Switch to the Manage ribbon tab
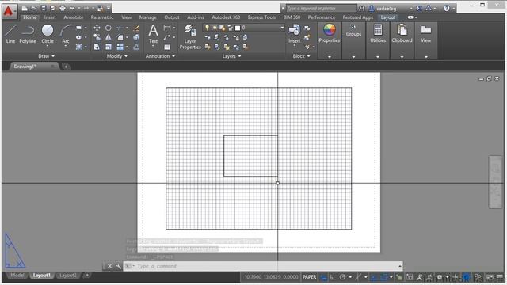Image resolution: width=507 pixels, height=285 pixels. pyautogui.click(x=148, y=17)
